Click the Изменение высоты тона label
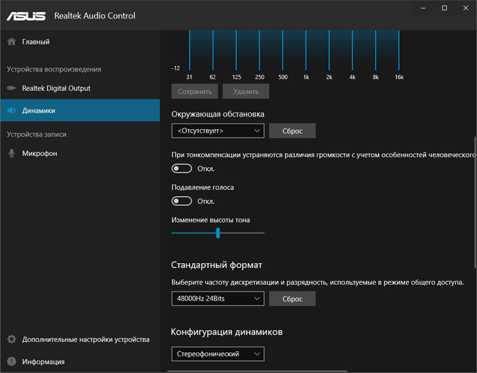The image size is (477, 373). [211, 220]
